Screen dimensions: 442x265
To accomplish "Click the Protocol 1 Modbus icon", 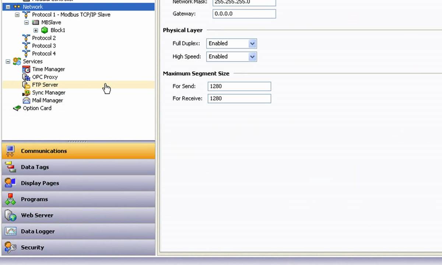I will pos(26,15).
